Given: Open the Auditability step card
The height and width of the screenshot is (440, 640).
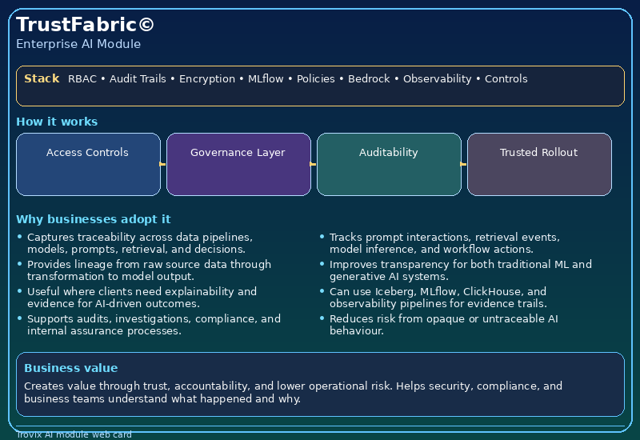Looking at the screenshot, I should click(x=389, y=164).
